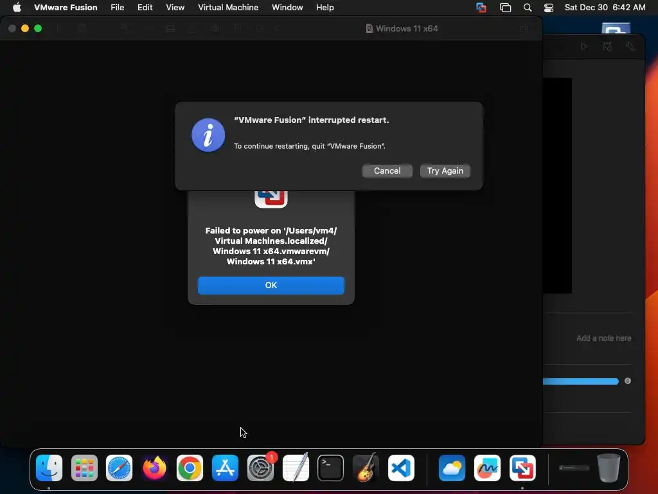Click the Try Again button
658x494 pixels.
(445, 171)
